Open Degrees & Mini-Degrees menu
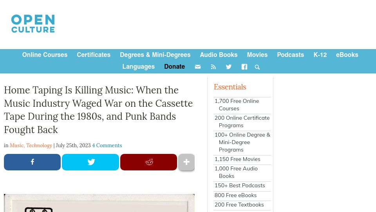This screenshot has width=376, height=212. click(x=155, y=55)
